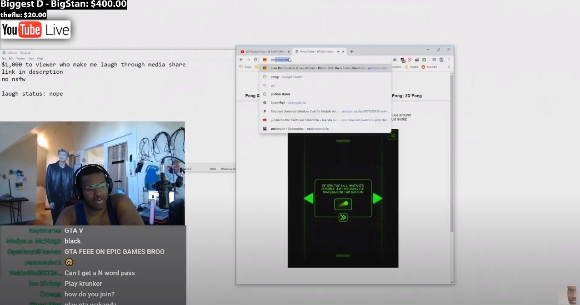Close the Playboi Carti YouTube tab

click(289, 51)
